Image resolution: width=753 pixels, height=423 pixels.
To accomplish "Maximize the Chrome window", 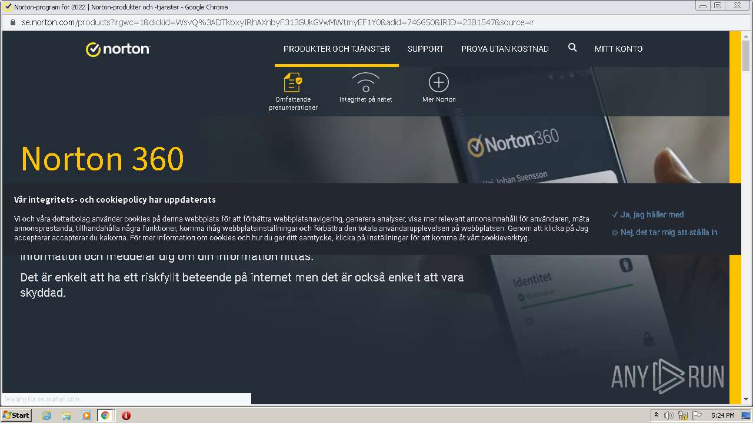I will point(718,6).
